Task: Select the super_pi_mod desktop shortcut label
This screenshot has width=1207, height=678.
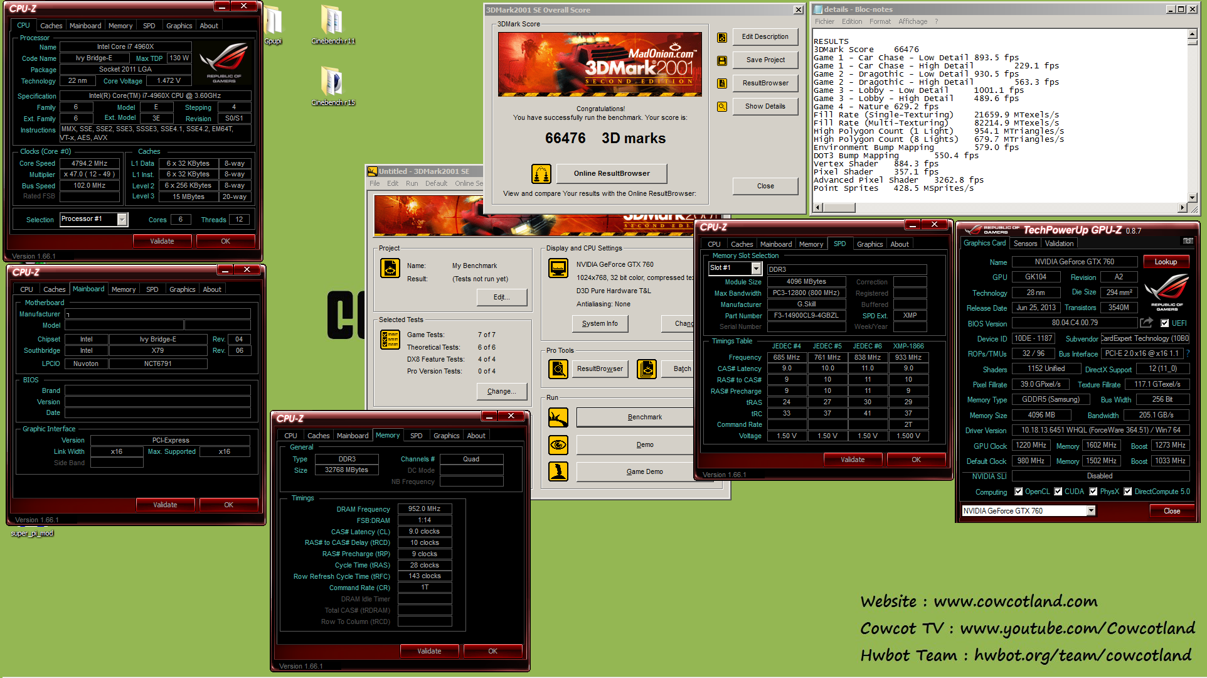Action: (x=32, y=533)
